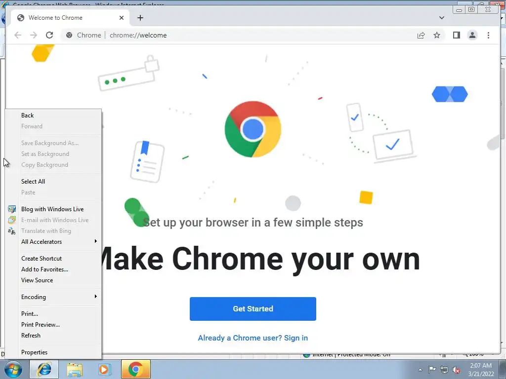Open the clock showing 2:07 AM
This screenshot has height=379, width=506.
[481, 370]
